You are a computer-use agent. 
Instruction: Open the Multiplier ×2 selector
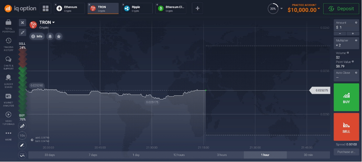346,43
